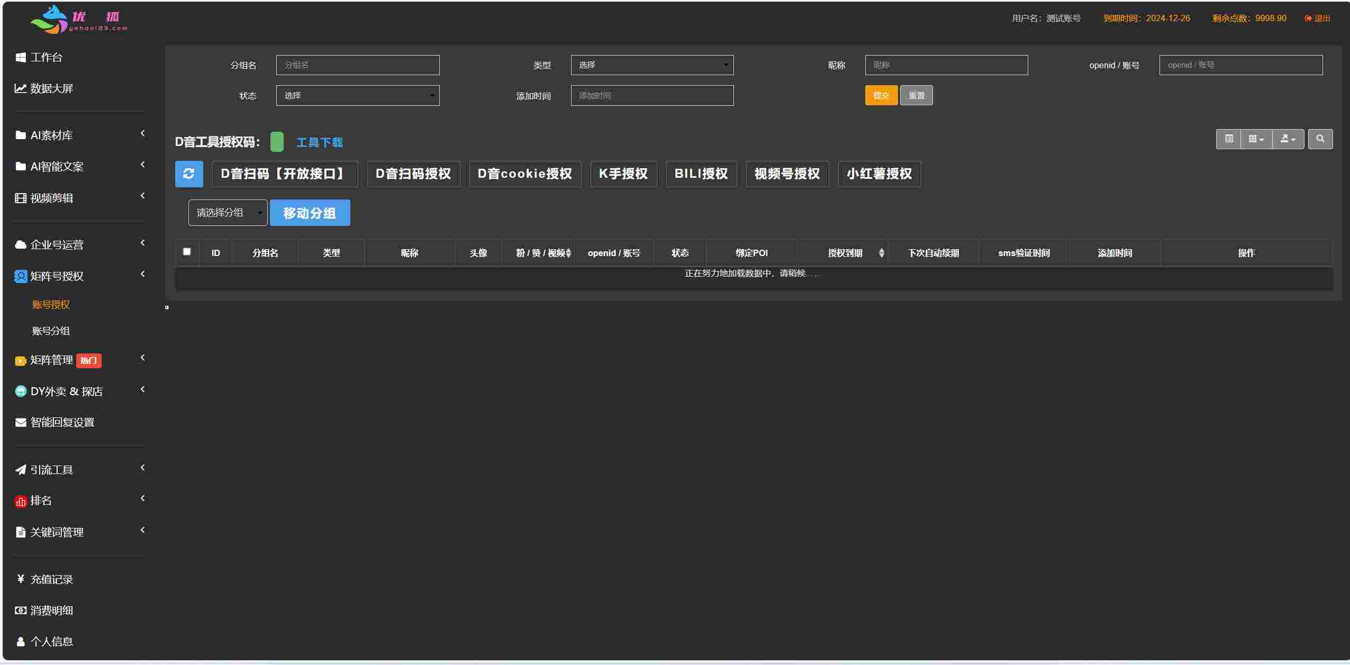Select the 充值记录 recharge record icon
Image resolution: width=1350 pixels, height=665 pixels.
pos(20,579)
